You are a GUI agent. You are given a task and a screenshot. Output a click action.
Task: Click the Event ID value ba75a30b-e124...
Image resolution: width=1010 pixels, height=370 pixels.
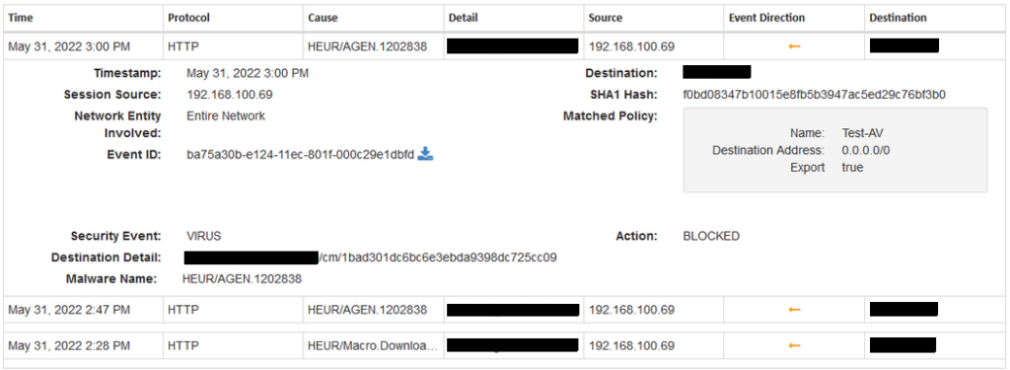click(x=300, y=155)
